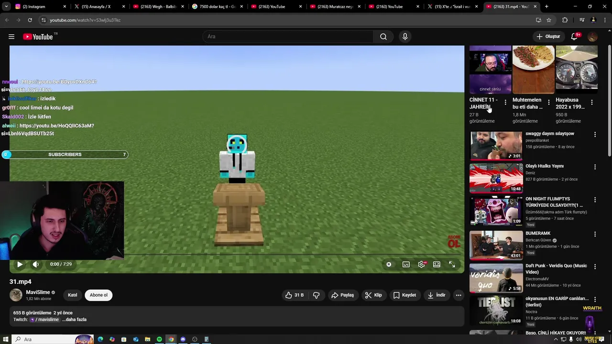The height and width of the screenshot is (344, 612).
Task: Mute the video volume
Action: [35, 264]
